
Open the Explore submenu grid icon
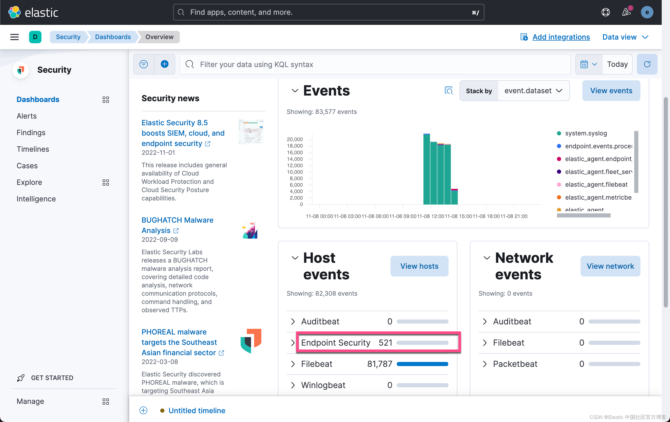[x=106, y=183]
